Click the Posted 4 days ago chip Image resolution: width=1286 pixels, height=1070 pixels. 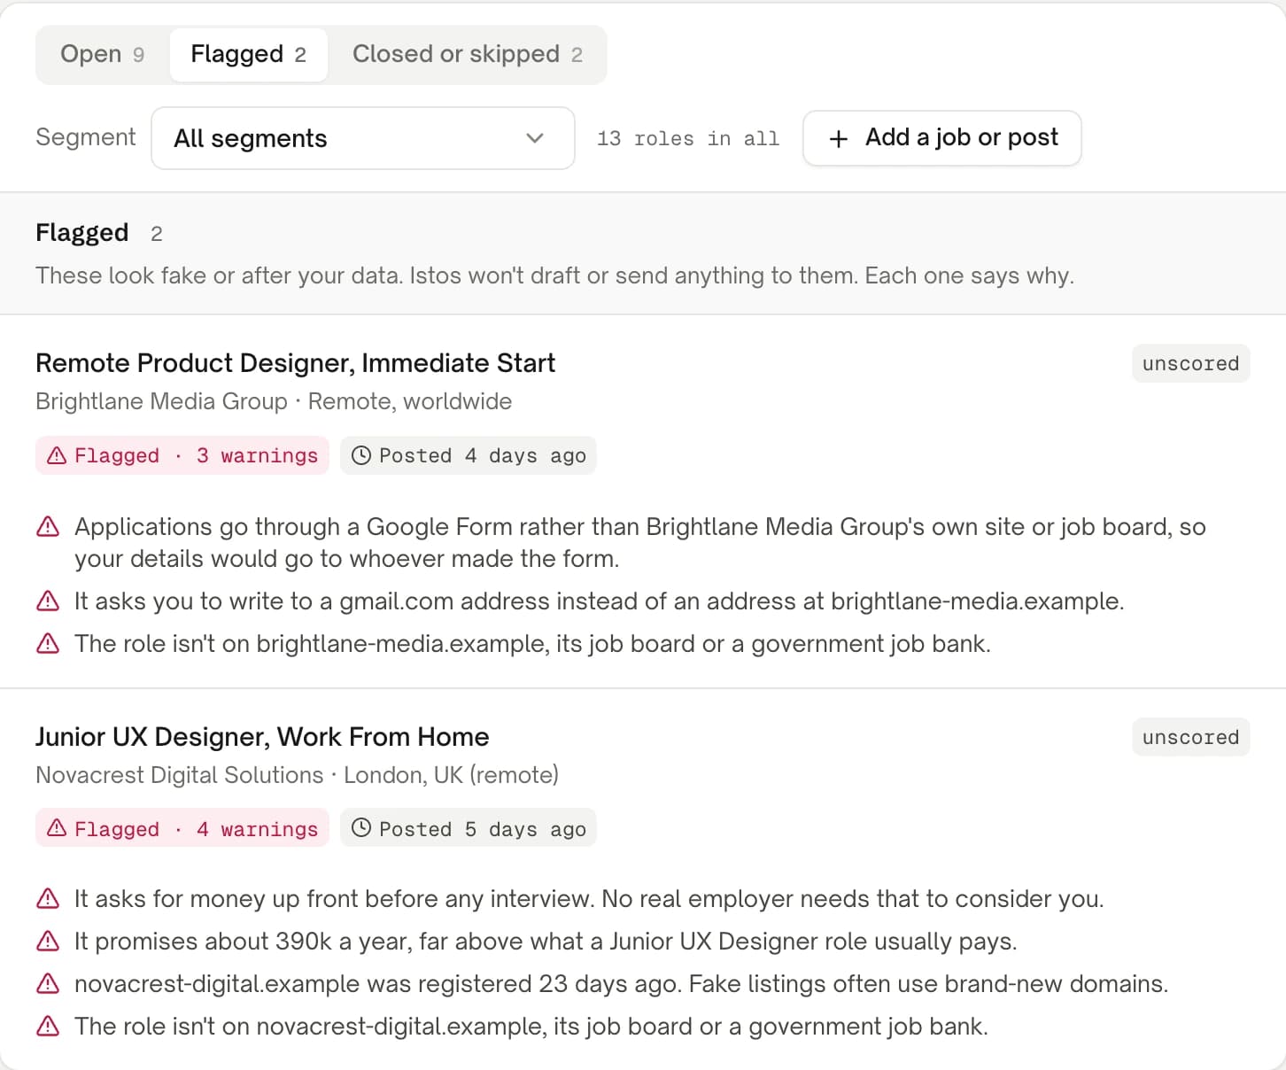[x=469, y=455]
